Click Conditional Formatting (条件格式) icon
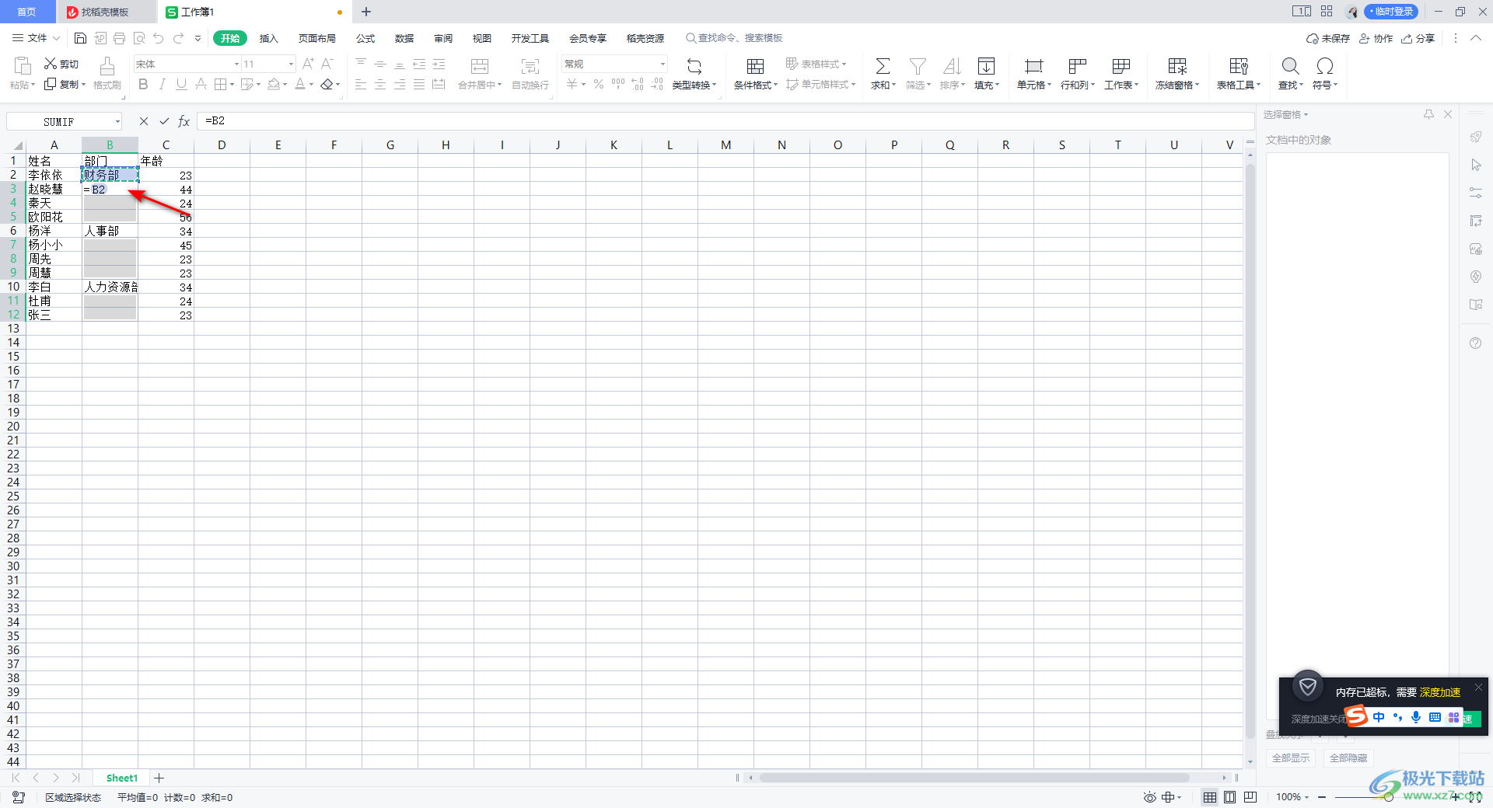Image resolution: width=1493 pixels, height=808 pixels. pyautogui.click(x=755, y=67)
